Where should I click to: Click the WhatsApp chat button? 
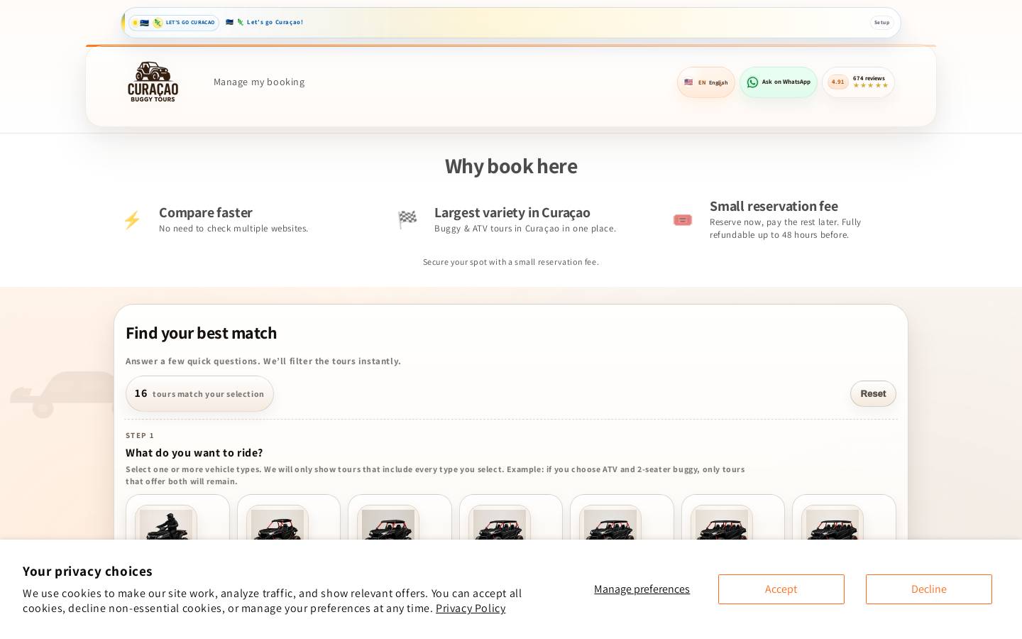pyautogui.click(x=779, y=82)
